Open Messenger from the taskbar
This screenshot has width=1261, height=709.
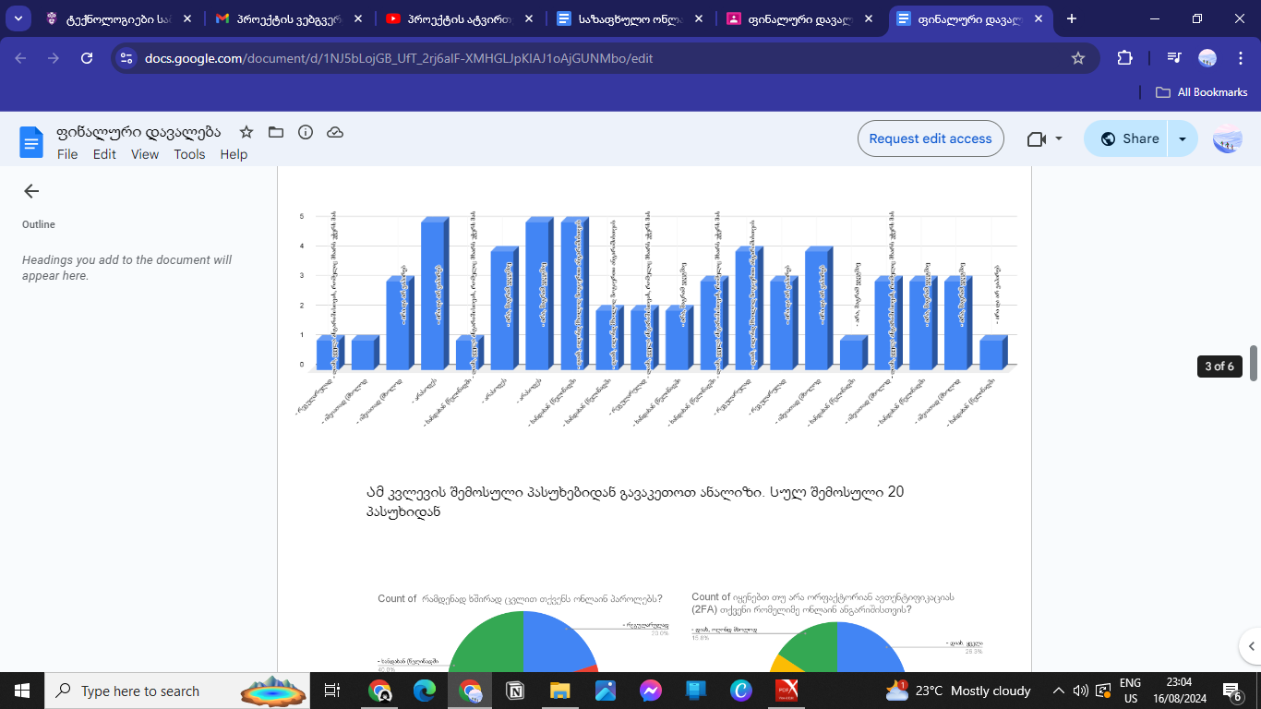point(651,691)
